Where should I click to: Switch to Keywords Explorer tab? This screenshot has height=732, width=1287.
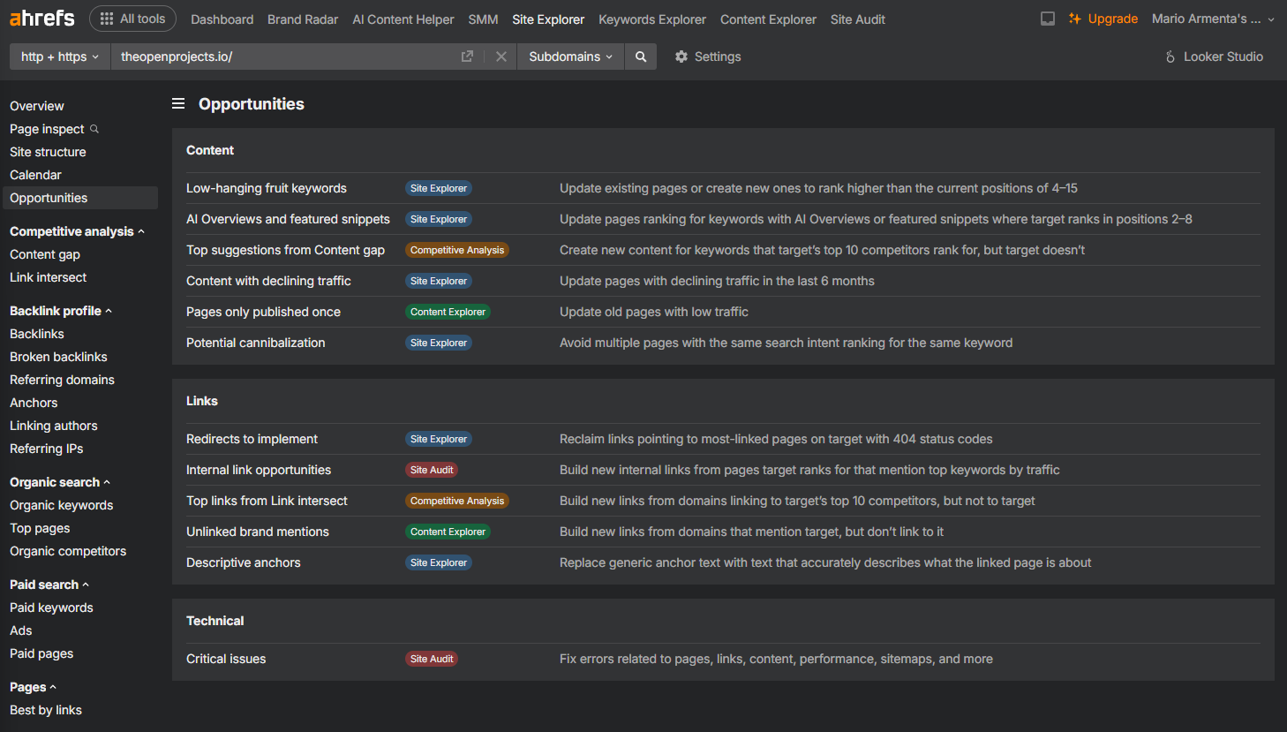[x=651, y=19]
